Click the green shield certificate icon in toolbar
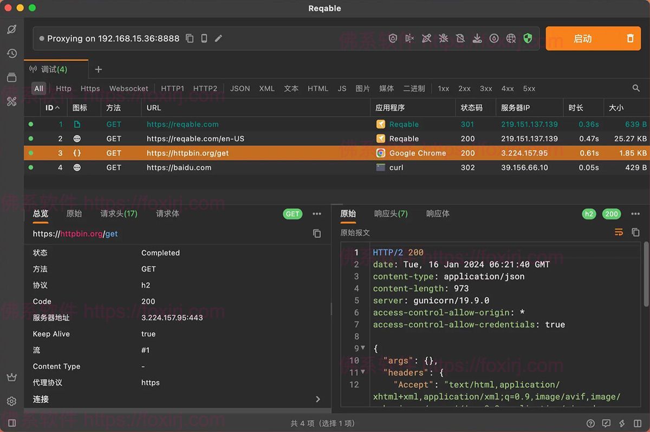 point(527,38)
